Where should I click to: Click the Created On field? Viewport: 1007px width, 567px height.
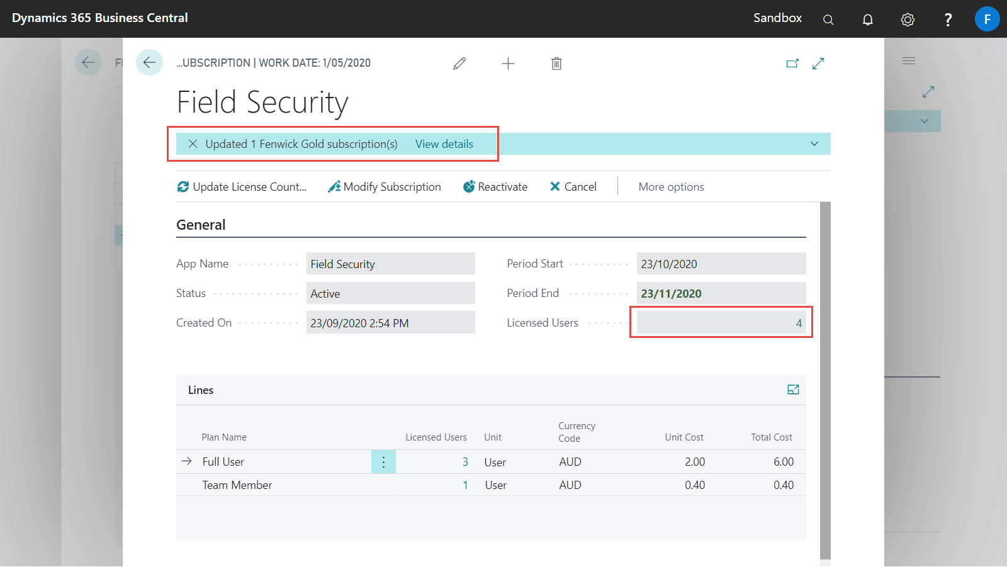tap(390, 323)
